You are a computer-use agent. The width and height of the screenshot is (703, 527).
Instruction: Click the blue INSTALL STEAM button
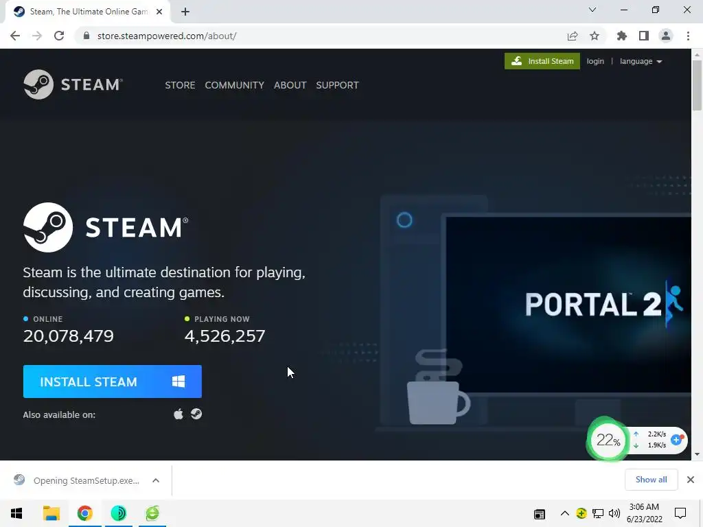112,382
